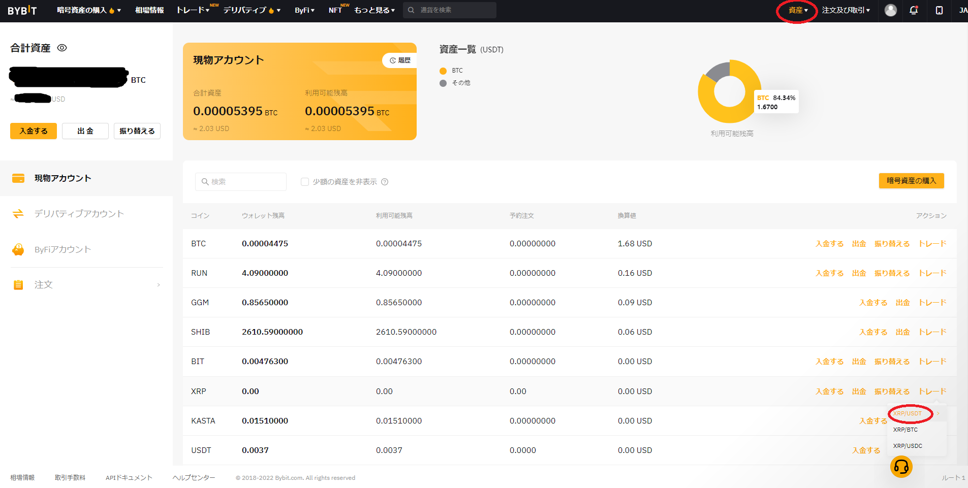Screen dimensions: 968x488
Task: Toggle total assets visibility eye icon
Action: pyautogui.click(x=62, y=48)
